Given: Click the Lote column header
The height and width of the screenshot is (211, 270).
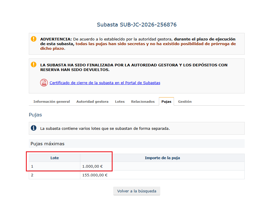Looking at the screenshot, I should coord(55,158).
